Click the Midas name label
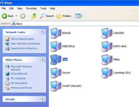 [116, 59]
